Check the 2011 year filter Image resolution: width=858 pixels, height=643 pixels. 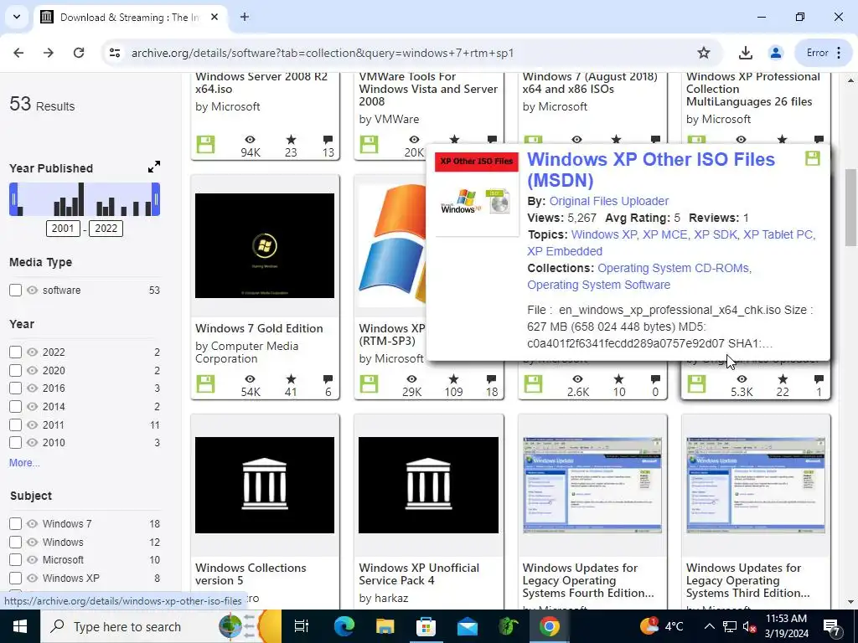tap(15, 424)
